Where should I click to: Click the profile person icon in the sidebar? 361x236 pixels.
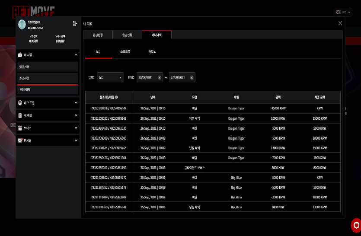tap(20, 103)
